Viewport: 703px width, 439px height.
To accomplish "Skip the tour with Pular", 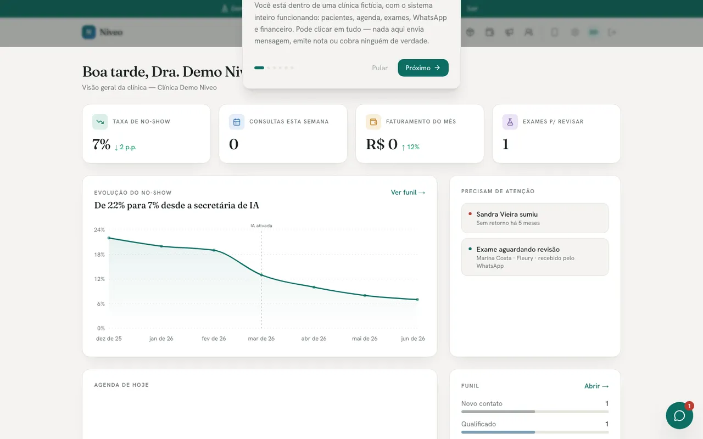I will click(380, 68).
